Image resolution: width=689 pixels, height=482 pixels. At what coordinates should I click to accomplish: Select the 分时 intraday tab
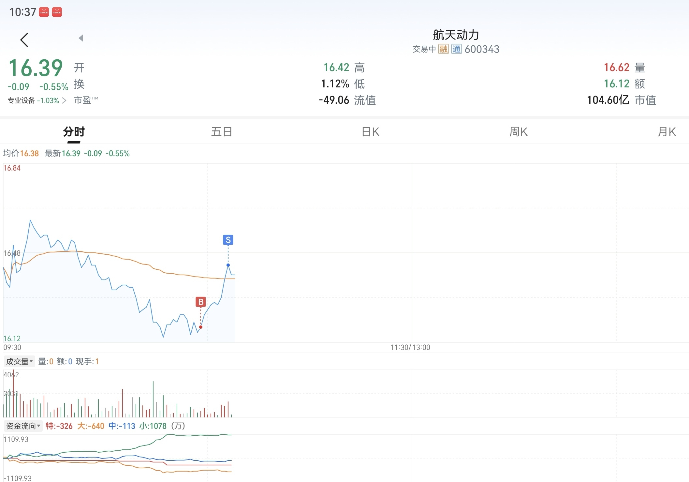(74, 132)
